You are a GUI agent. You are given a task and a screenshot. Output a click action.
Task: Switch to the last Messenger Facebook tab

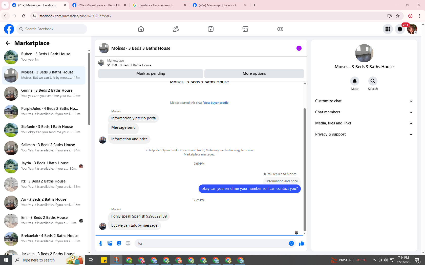tap(219, 5)
